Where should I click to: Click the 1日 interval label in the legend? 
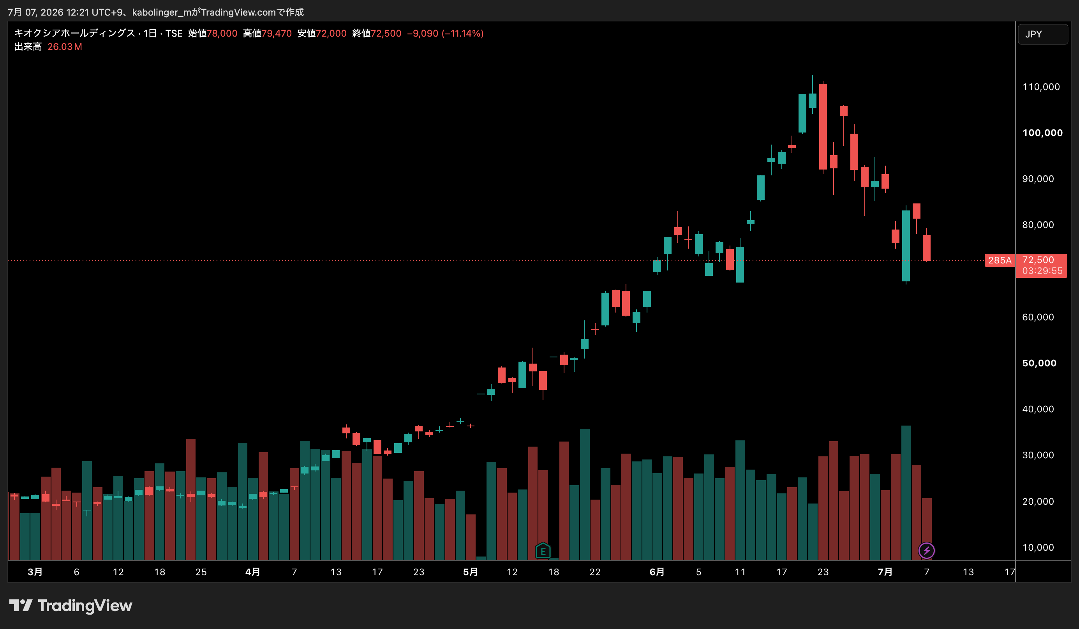tap(150, 33)
